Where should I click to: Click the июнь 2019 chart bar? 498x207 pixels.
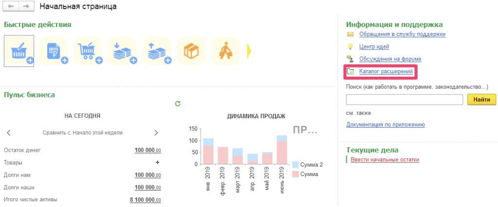[282, 150]
